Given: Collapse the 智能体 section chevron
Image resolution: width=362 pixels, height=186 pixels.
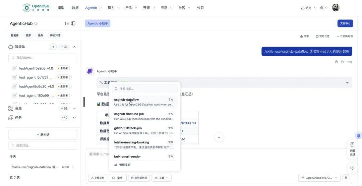Looking at the screenshot, I should point(74,47).
